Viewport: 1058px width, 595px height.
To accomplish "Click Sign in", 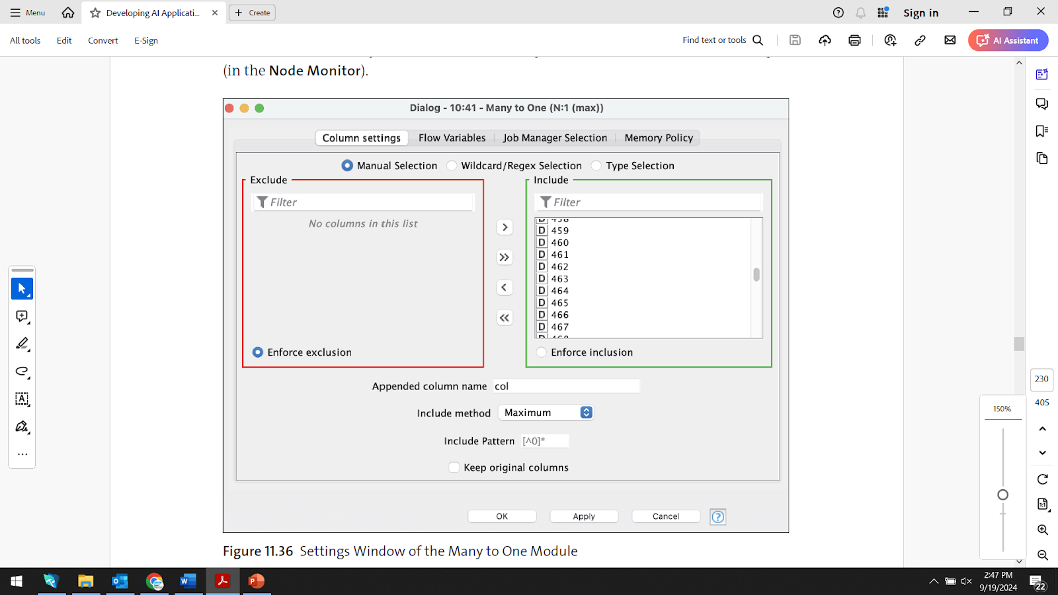I will 921,13.
